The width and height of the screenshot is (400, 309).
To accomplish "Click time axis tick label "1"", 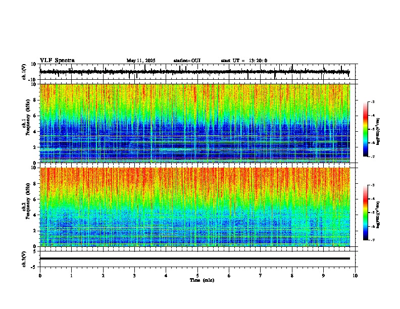I will (x=71, y=276).
